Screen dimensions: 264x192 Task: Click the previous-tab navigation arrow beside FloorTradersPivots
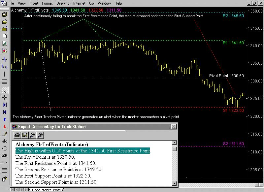17,190
